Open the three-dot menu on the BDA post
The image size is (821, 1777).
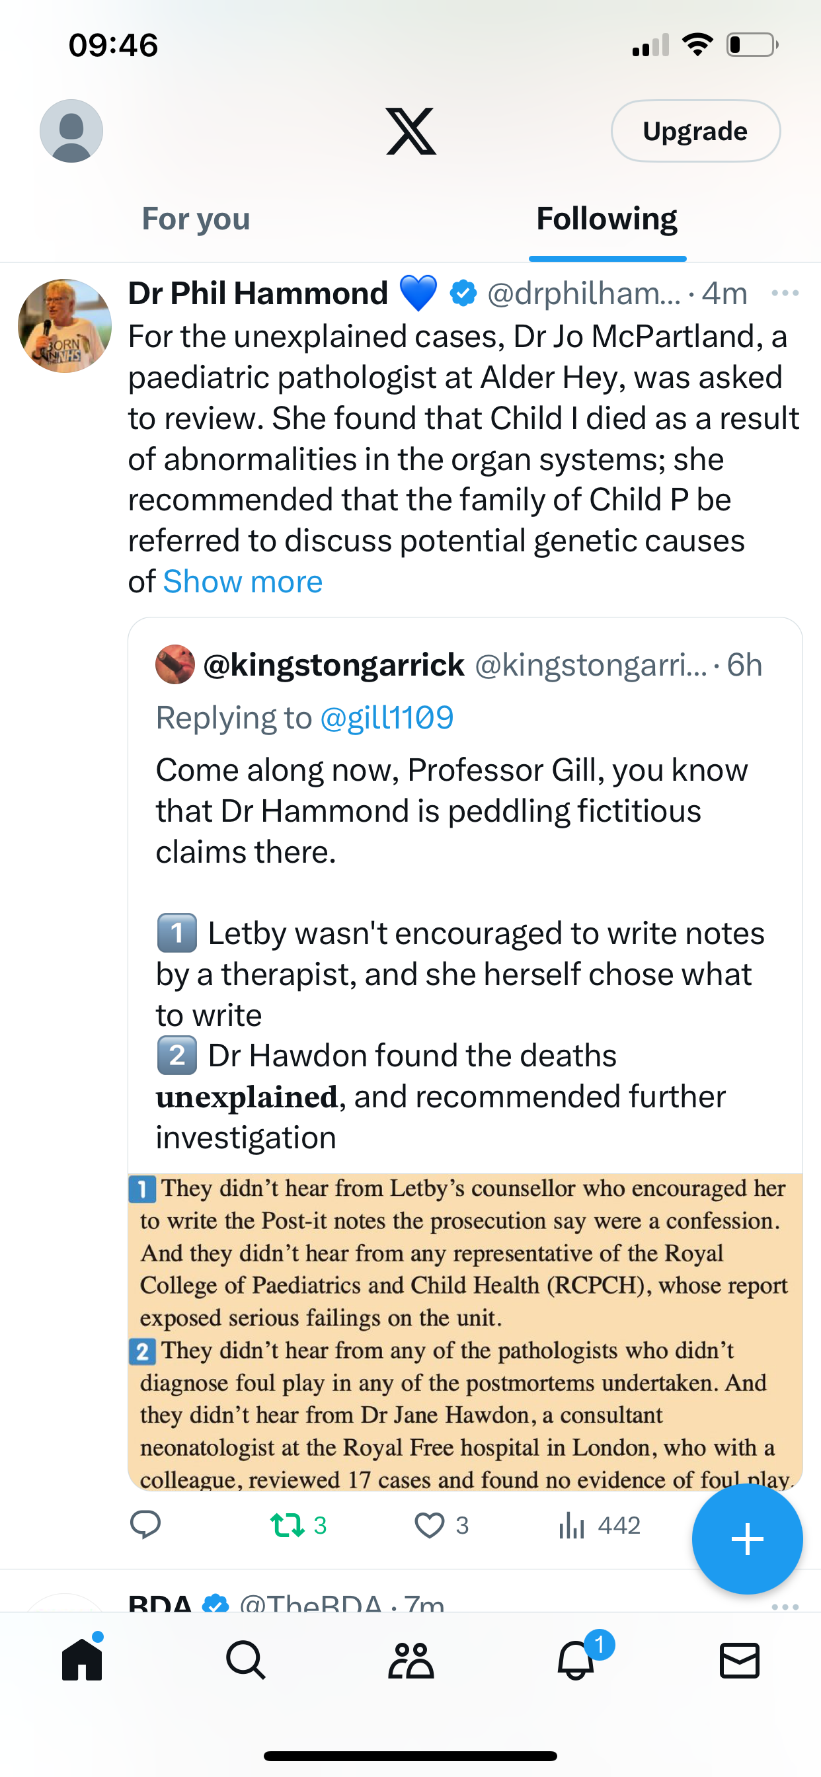(x=785, y=1606)
